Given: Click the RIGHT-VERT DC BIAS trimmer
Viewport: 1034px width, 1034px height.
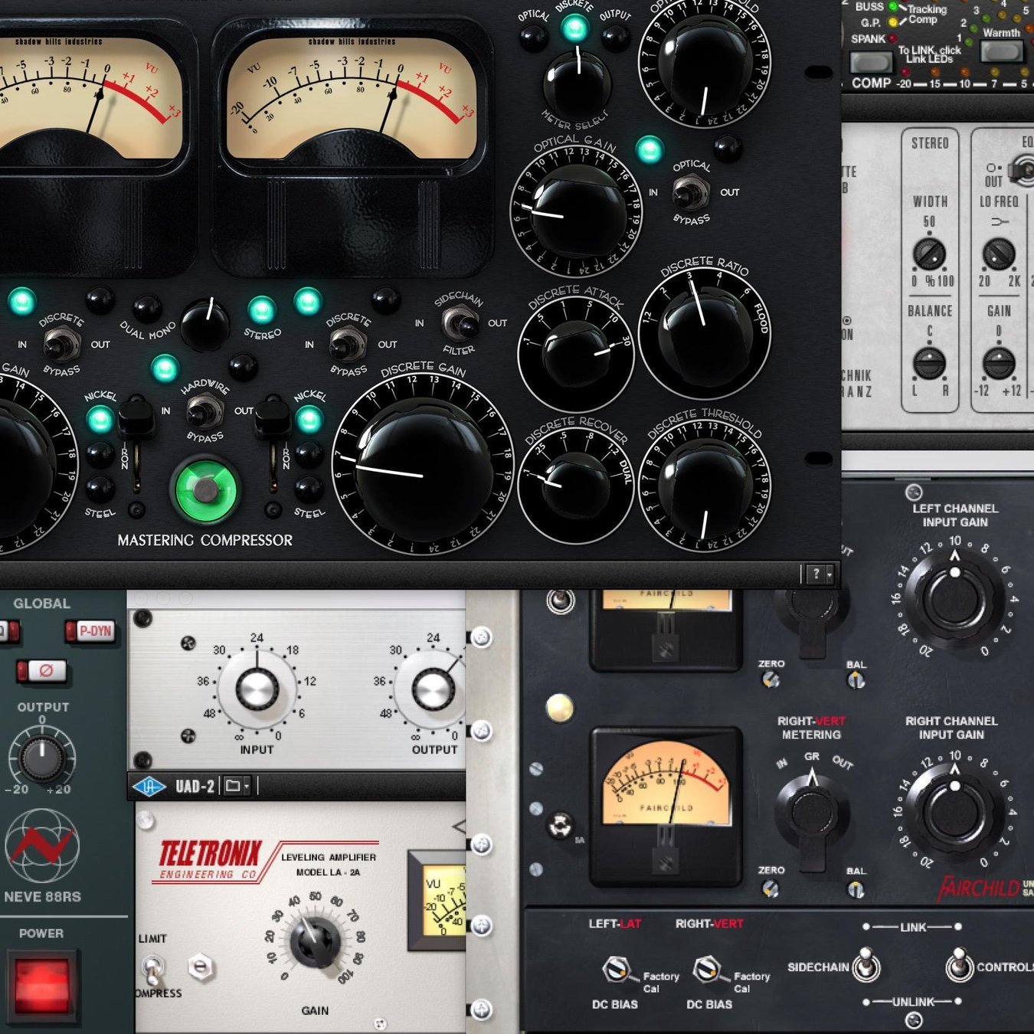Looking at the screenshot, I should coord(707,970).
